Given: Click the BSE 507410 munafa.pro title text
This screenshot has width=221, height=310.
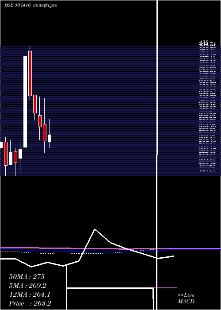Looking at the screenshot, I should pyautogui.click(x=31, y=5).
